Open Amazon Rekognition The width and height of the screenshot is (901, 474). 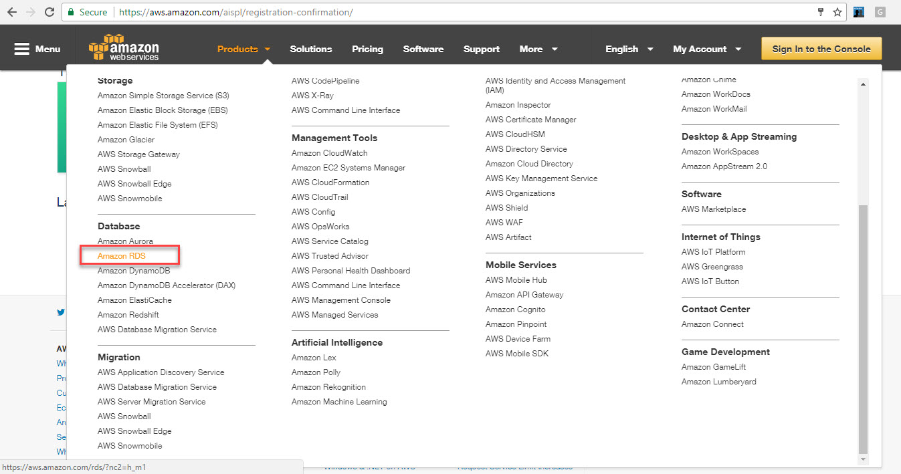[328, 387]
